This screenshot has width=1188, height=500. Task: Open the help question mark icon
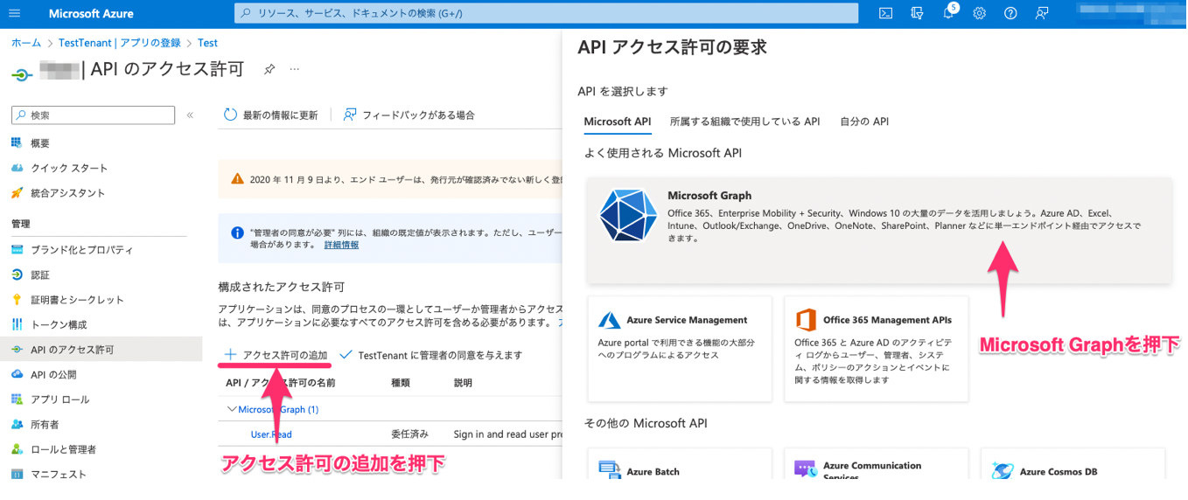(1010, 13)
